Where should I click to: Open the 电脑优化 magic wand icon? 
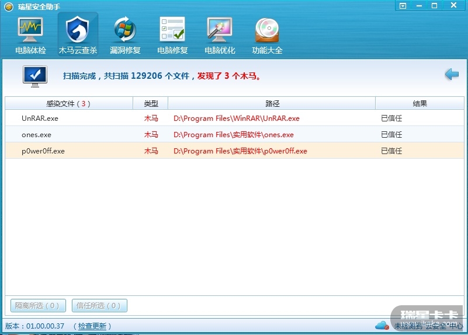pos(220,30)
